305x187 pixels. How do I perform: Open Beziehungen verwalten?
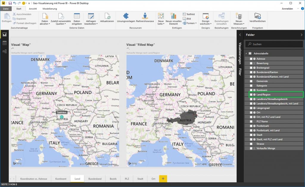[x=222, y=20]
